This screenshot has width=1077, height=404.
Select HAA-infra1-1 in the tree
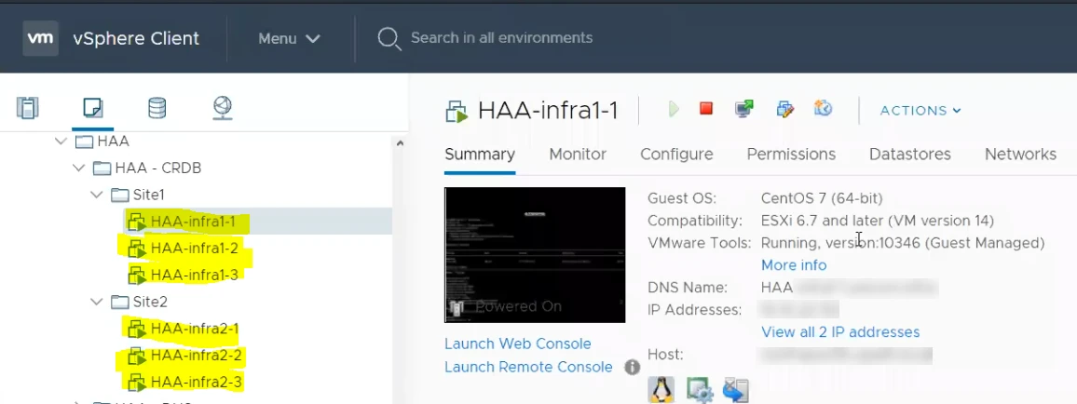point(193,222)
